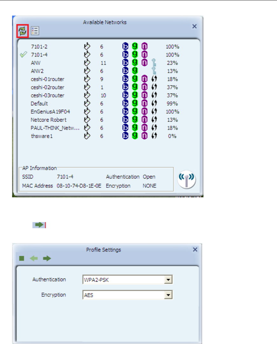Viewport: 277px width, 344px height.
Task: Click the 23% signal strength value
Action: click(172, 63)
